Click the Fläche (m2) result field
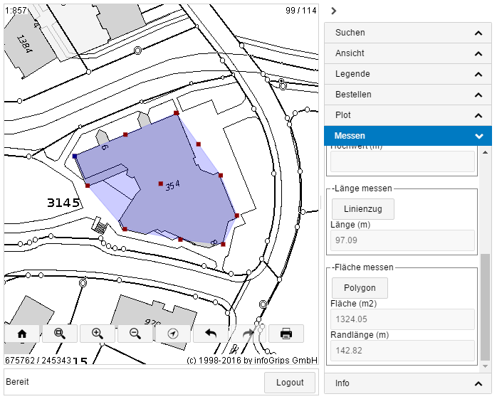The image size is (497, 399). pyautogui.click(x=403, y=319)
